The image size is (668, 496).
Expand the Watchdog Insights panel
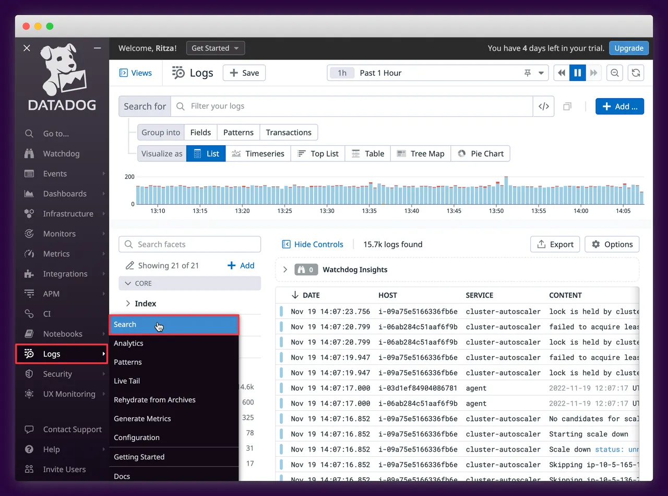pos(285,270)
